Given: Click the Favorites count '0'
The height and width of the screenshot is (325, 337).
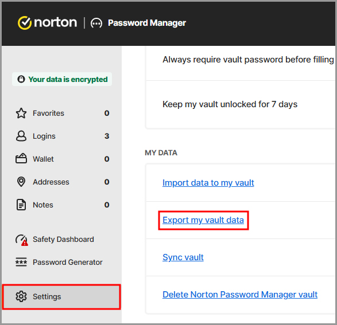Looking at the screenshot, I should pyautogui.click(x=107, y=113).
